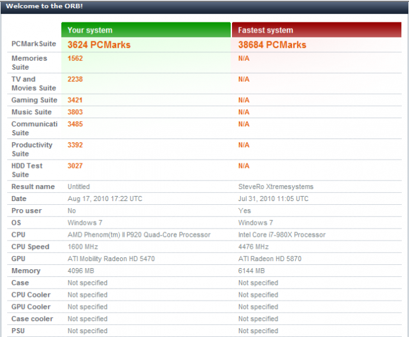Click the Productivity Suite row label
409x337 pixels.
[x=32, y=149]
